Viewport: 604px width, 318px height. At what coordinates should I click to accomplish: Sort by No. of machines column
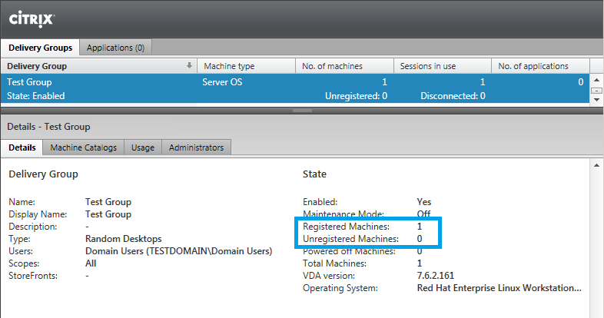pos(344,66)
